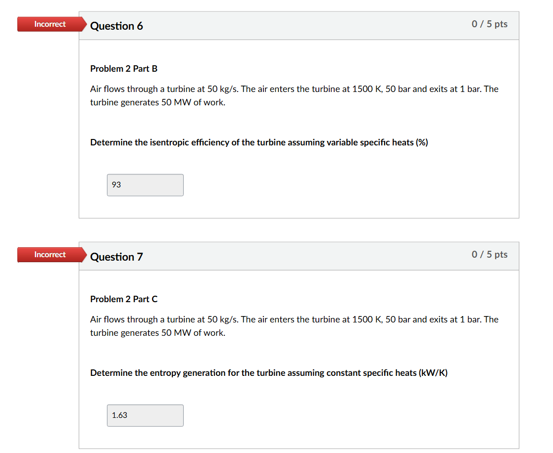Click the 0 / 5 pts score for Question 7
This screenshot has width=553, height=453.
(x=489, y=254)
